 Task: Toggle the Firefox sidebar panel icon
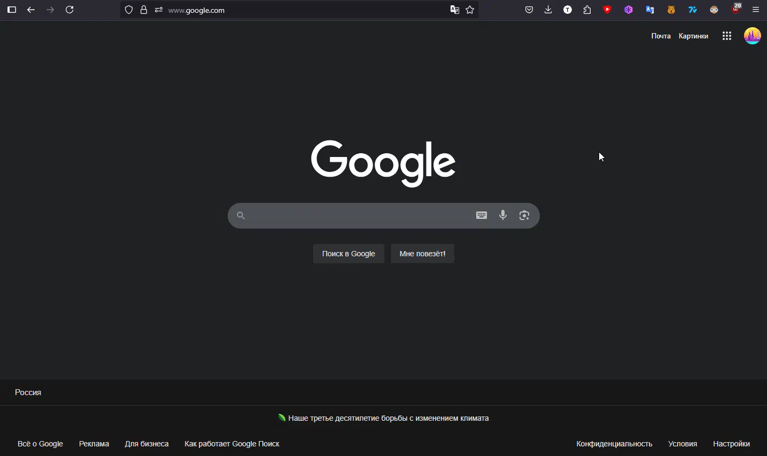click(12, 10)
